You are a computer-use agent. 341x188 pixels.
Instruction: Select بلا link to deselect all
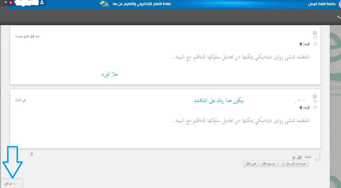coord(294,157)
